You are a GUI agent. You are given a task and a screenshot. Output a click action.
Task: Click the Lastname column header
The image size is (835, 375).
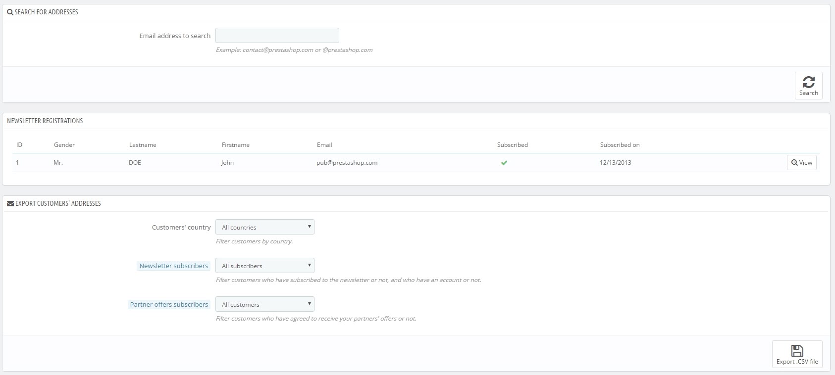143,145
